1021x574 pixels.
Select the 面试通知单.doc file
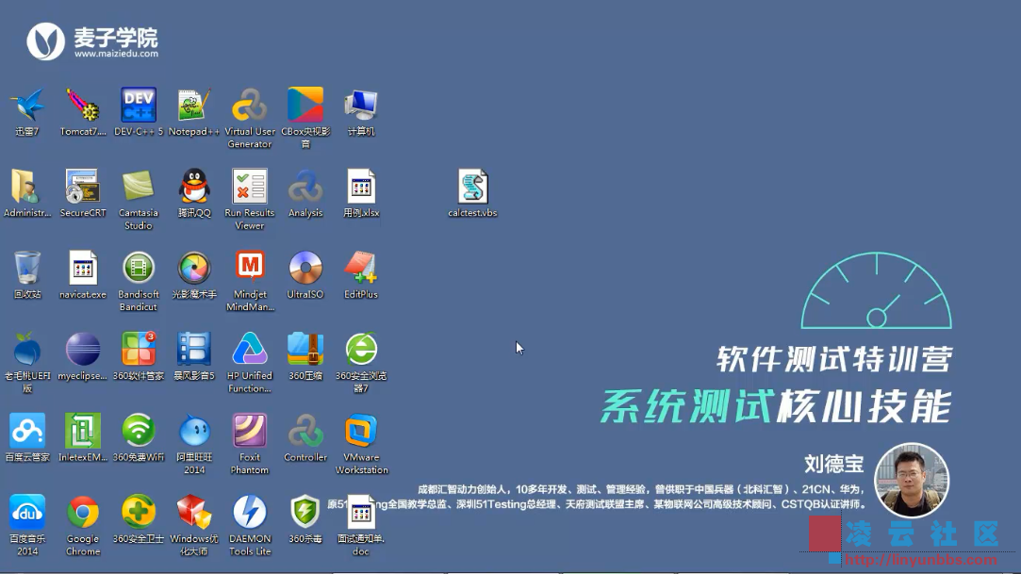click(x=361, y=512)
